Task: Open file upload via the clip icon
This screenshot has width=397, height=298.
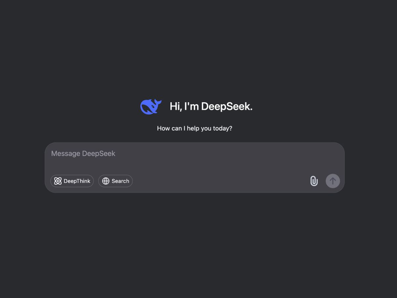Action: pos(314,181)
